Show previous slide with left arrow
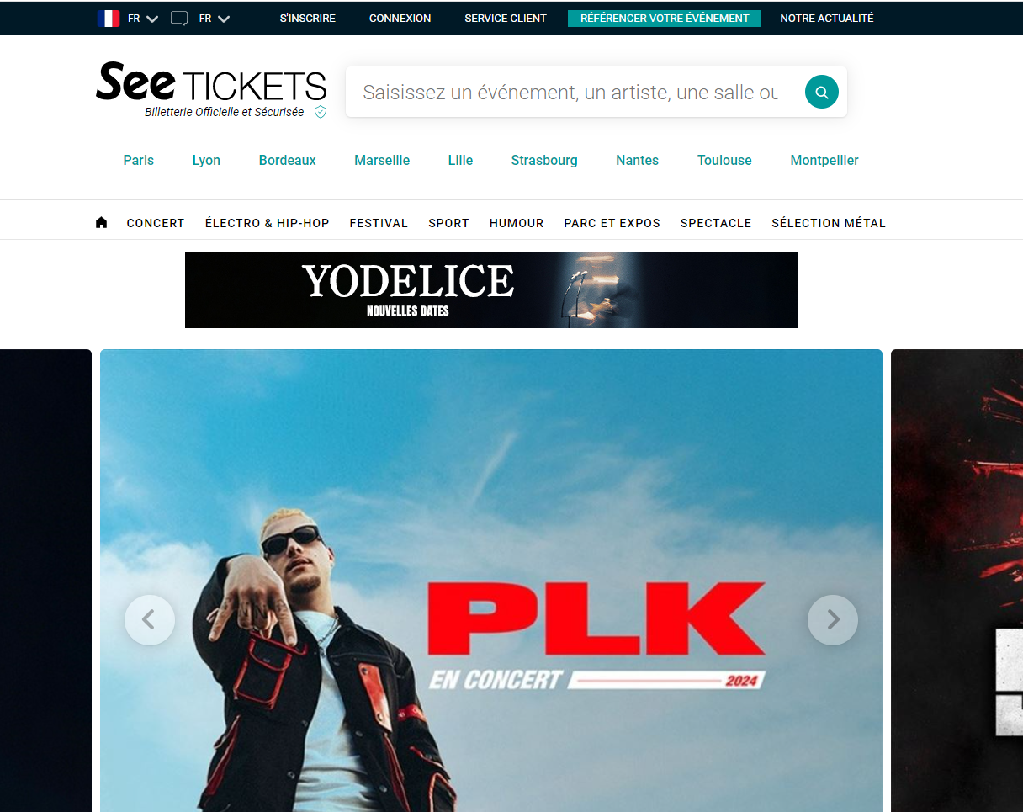The height and width of the screenshot is (812, 1023). click(150, 620)
